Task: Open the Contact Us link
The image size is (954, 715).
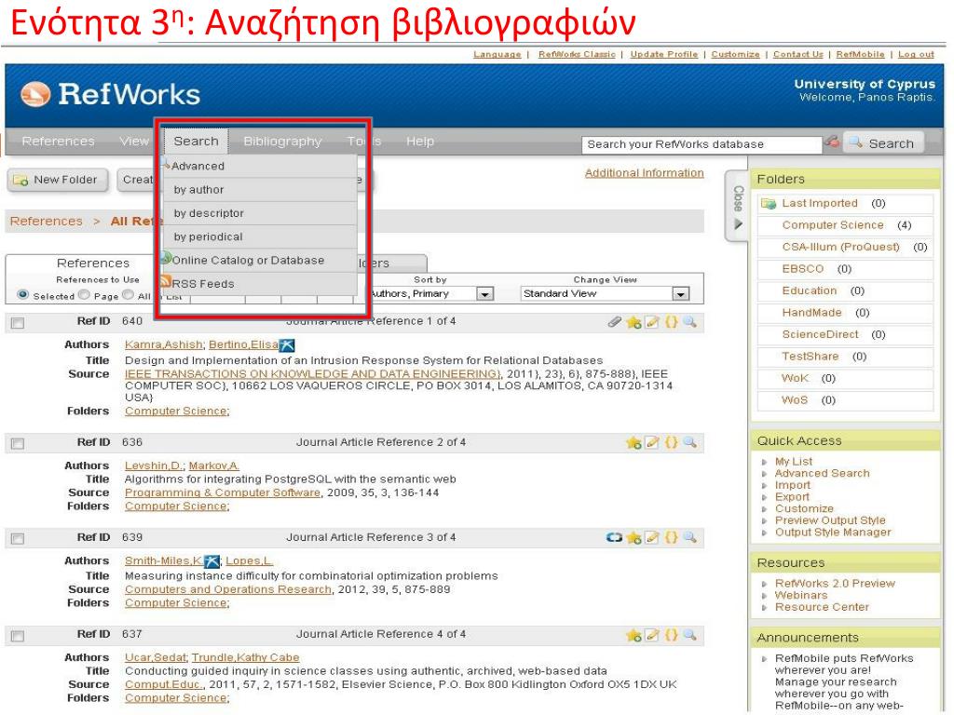Action: pyautogui.click(x=797, y=55)
